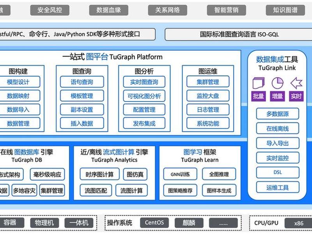The width and height of the screenshot is (312, 234).
Task: Click the CentOS operating system box
Action: (x=154, y=223)
